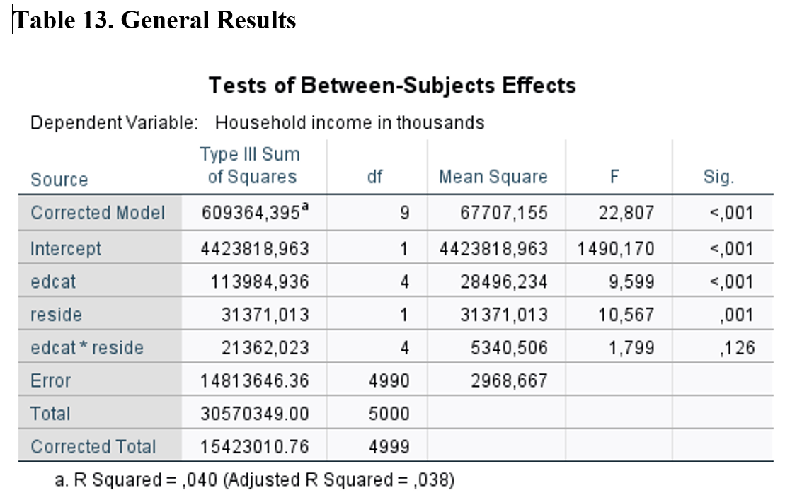Select the 'Intercept' row label
The width and height of the screenshot is (785, 495).
66,249
